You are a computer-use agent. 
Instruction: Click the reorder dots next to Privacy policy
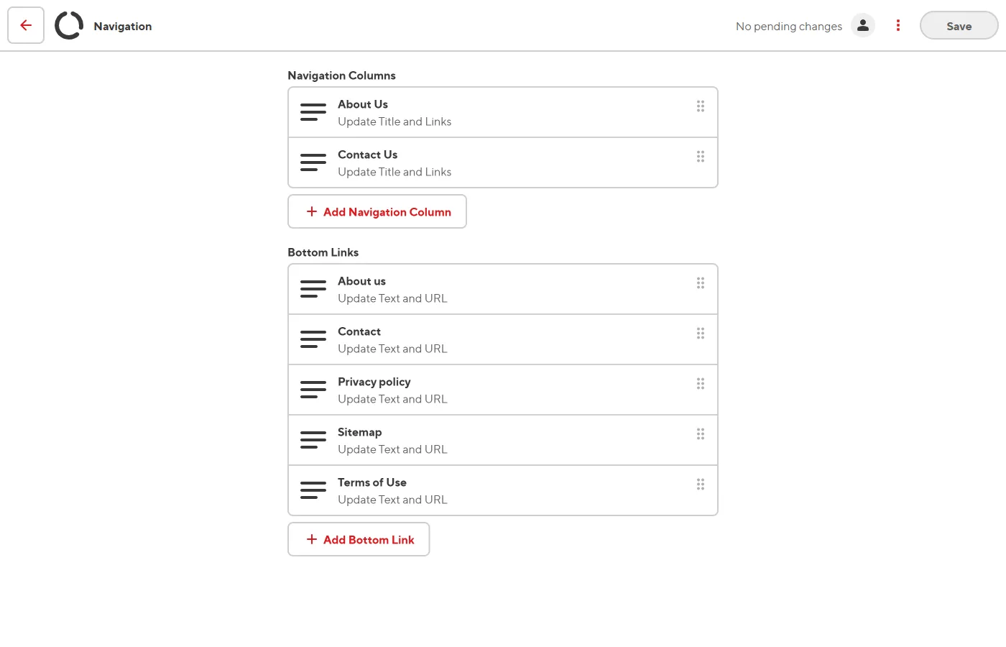701,383
